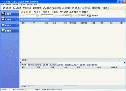
Task: Open the 图表分析 menu
Action: (22, 5)
